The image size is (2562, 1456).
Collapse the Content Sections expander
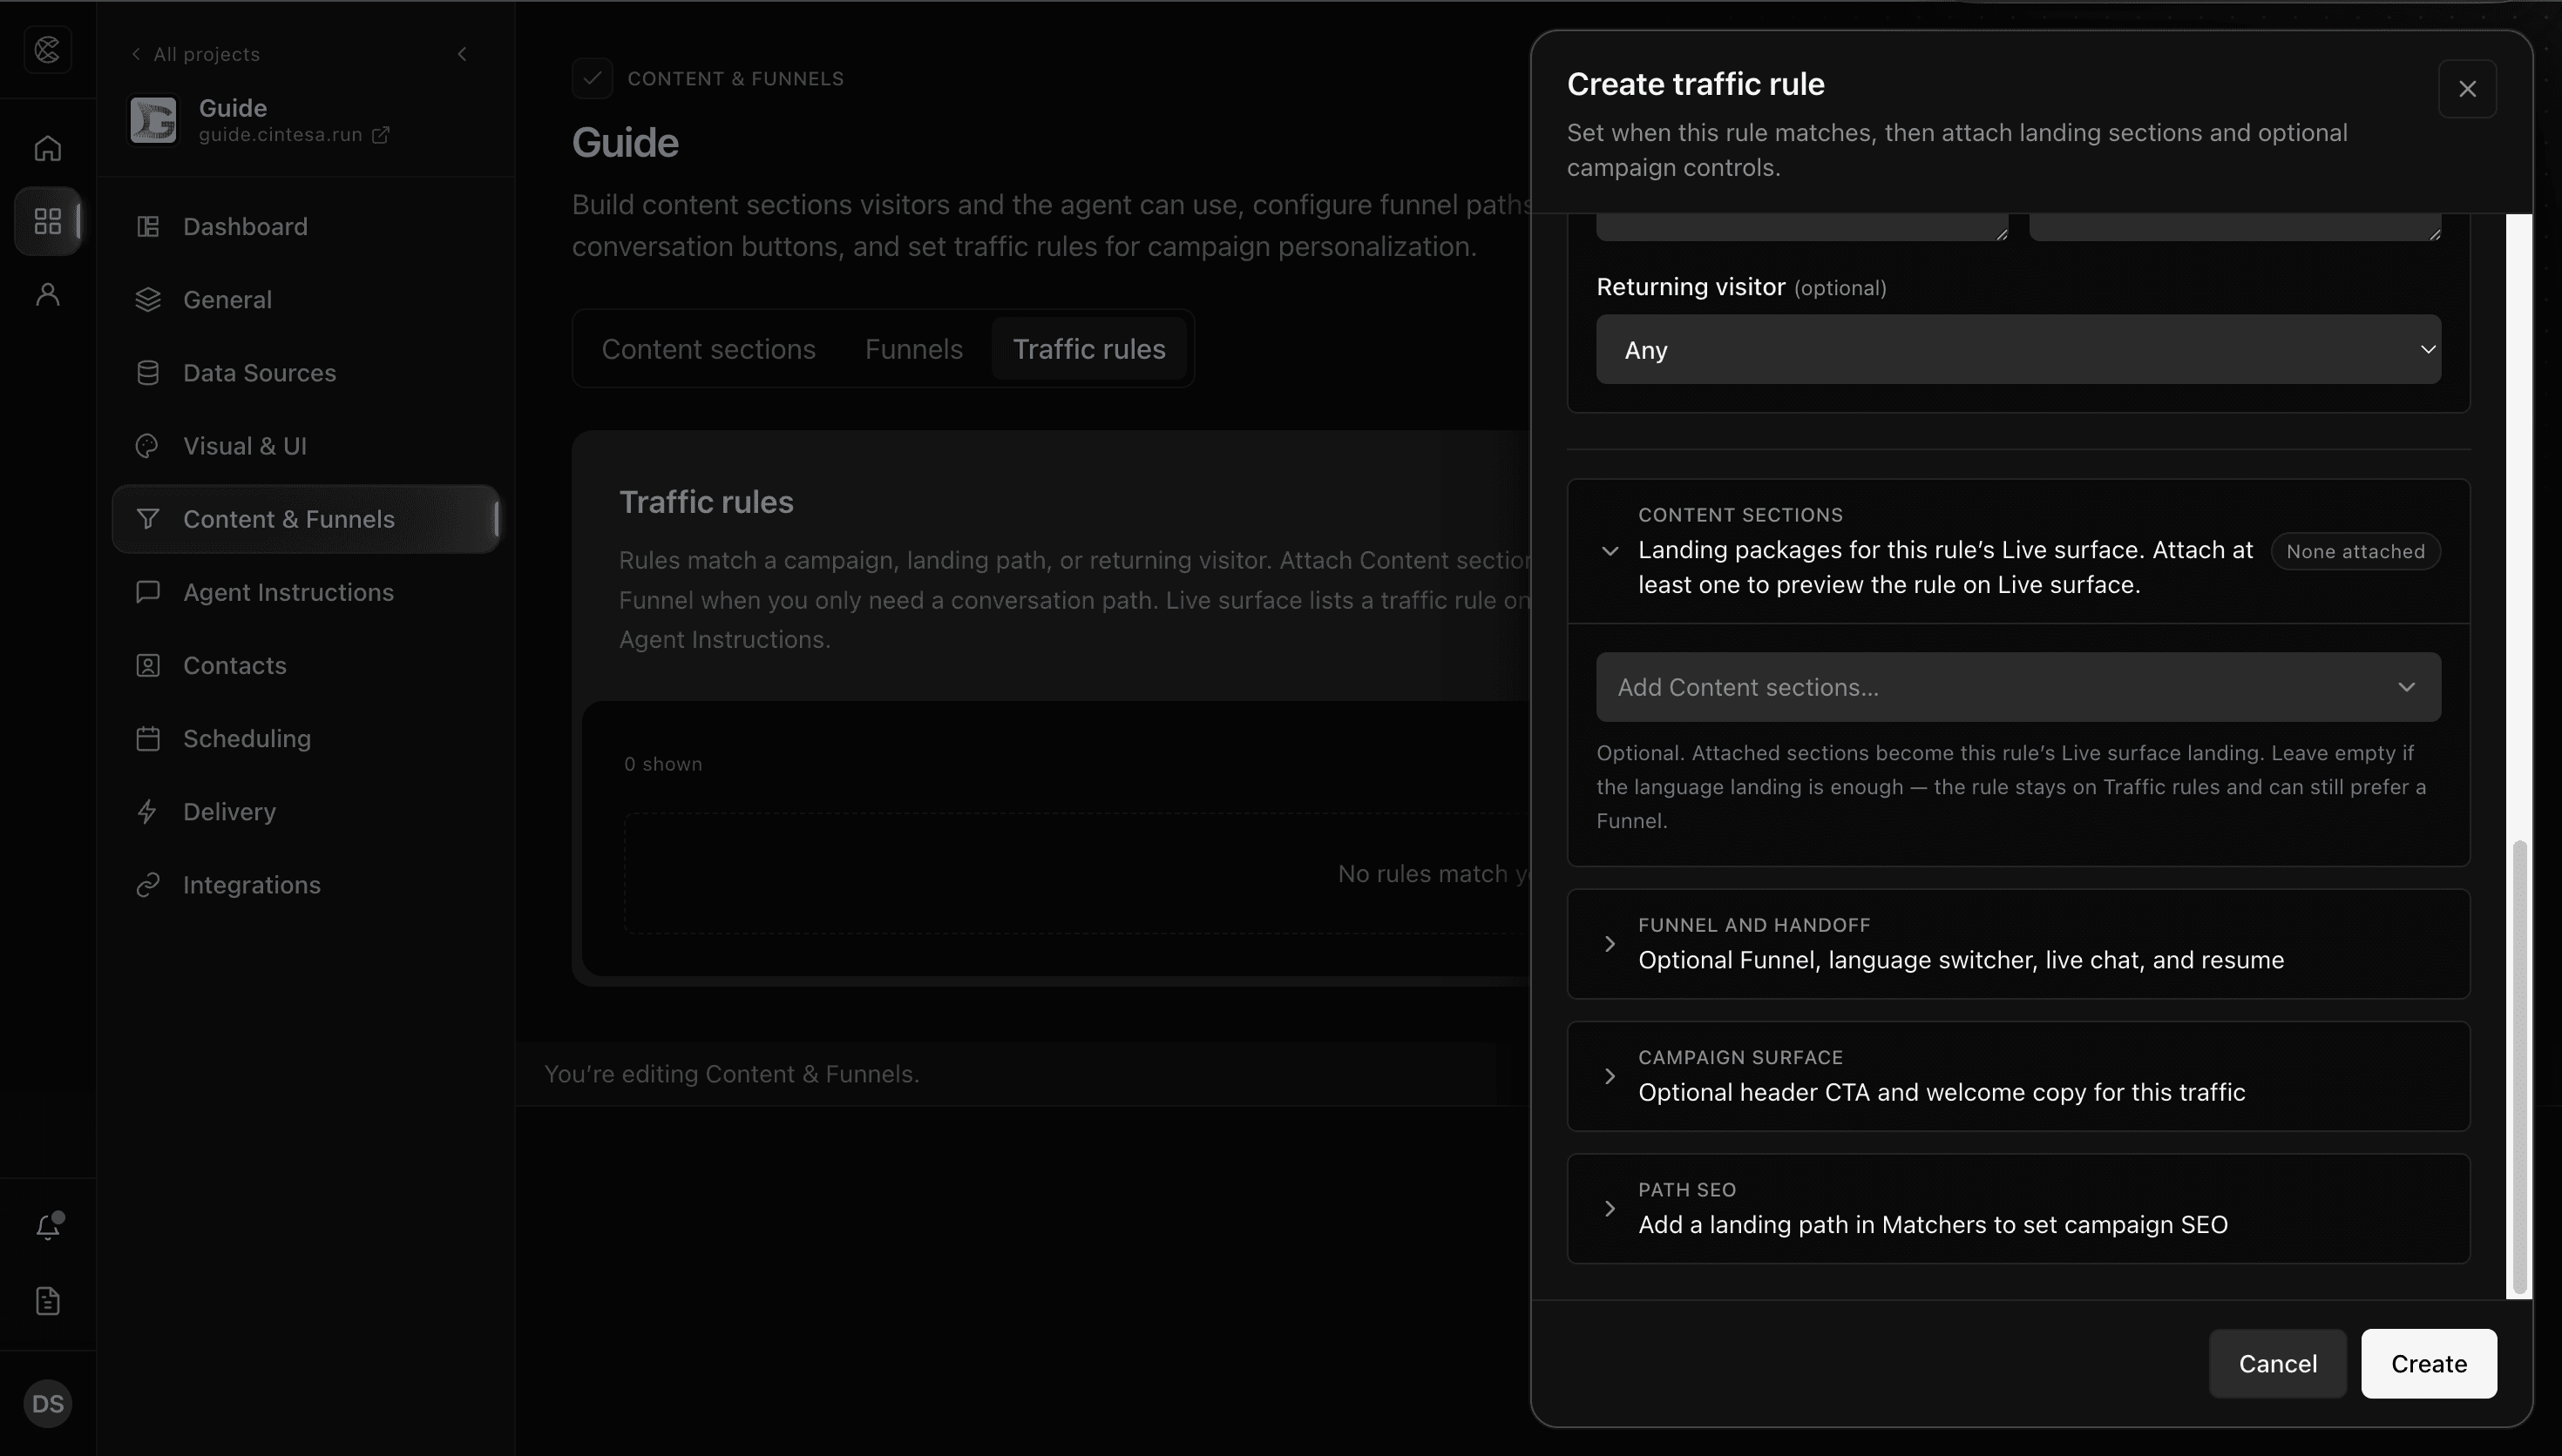[x=1610, y=551]
